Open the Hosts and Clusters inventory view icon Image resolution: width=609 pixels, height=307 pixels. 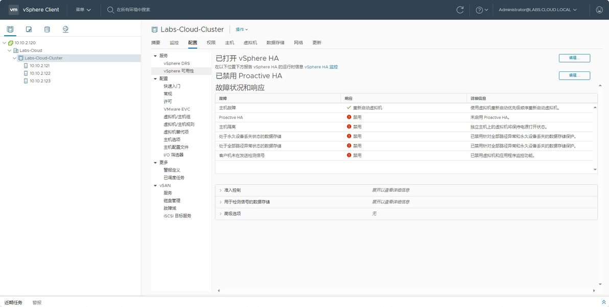click(x=10, y=30)
